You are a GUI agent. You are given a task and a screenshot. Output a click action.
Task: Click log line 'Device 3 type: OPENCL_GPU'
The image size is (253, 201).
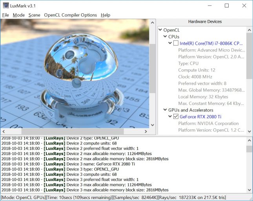coord(60,169)
